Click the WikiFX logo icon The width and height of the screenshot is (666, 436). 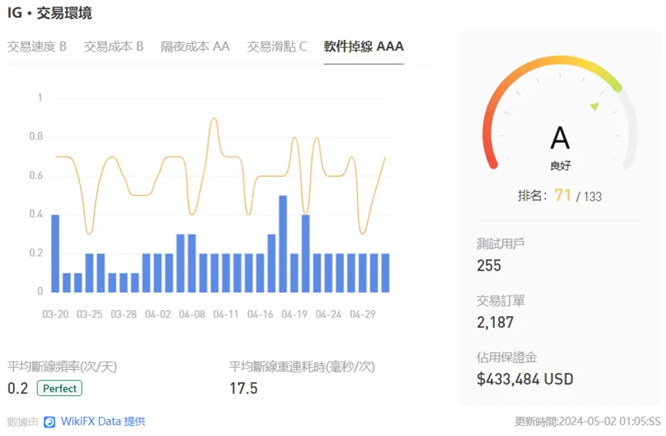coord(50,422)
